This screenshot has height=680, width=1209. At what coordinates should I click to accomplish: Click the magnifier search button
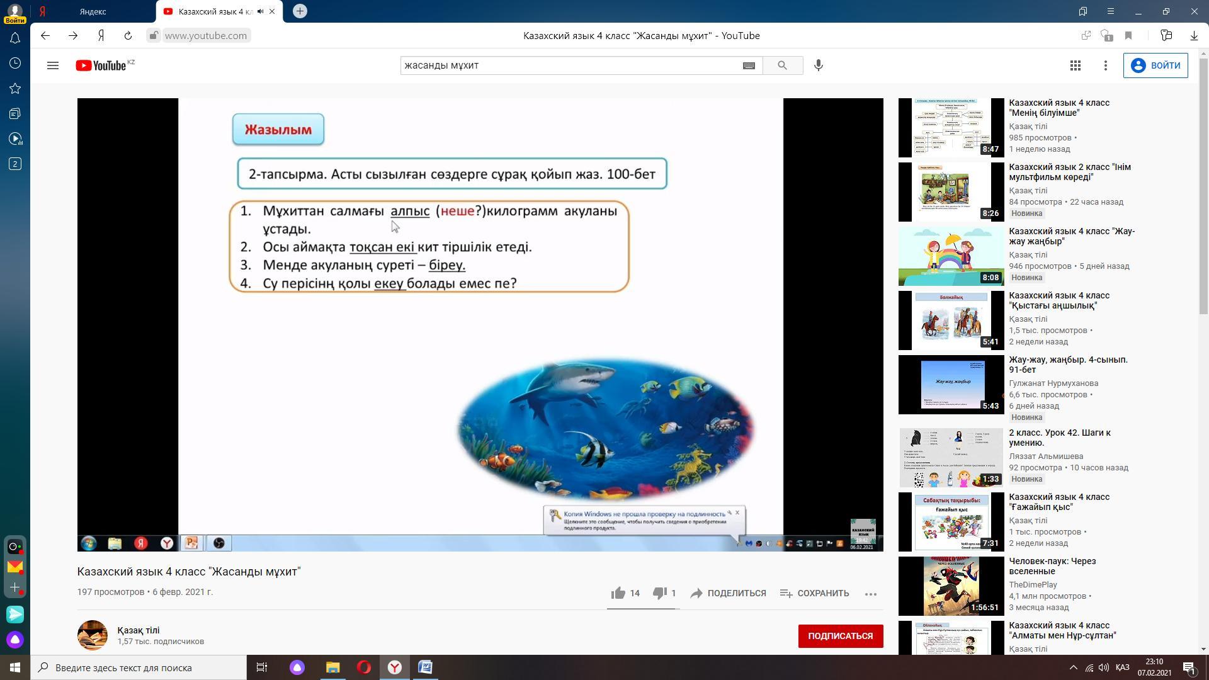[782, 65]
